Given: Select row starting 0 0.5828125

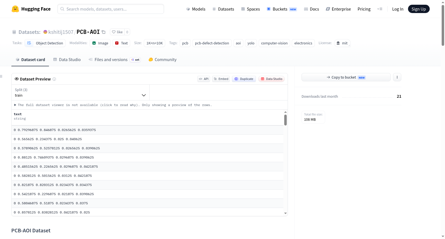Looking at the screenshot, I should coord(147,176).
